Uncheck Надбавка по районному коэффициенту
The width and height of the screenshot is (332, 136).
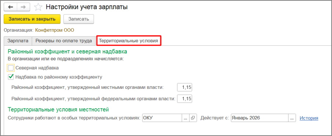pos(11,77)
